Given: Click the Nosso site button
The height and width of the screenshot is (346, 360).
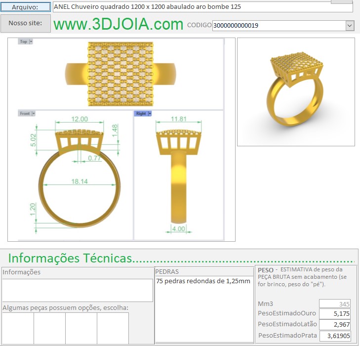Looking at the screenshot, I should point(25,23).
